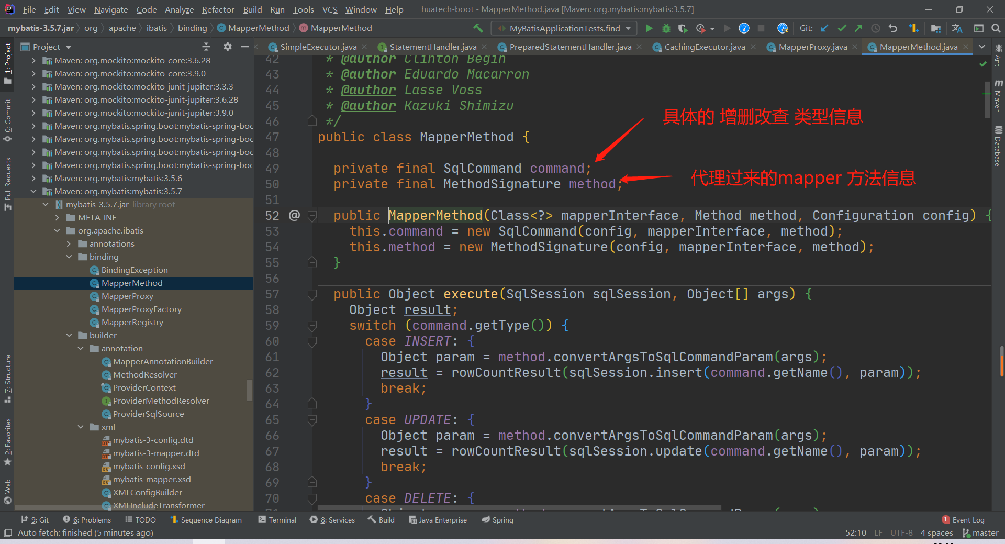Click Git commit green checkmark
1005x544 pixels.
tap(842, 28)
